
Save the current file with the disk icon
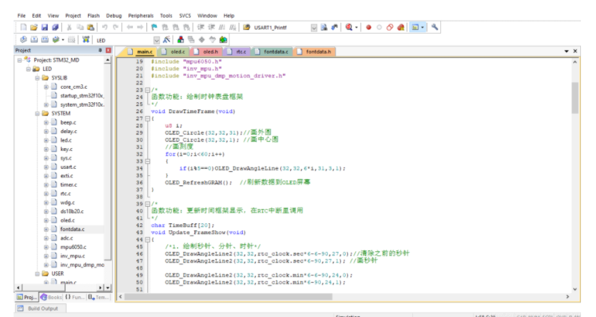pyautogui.click(x=44, y=27)
